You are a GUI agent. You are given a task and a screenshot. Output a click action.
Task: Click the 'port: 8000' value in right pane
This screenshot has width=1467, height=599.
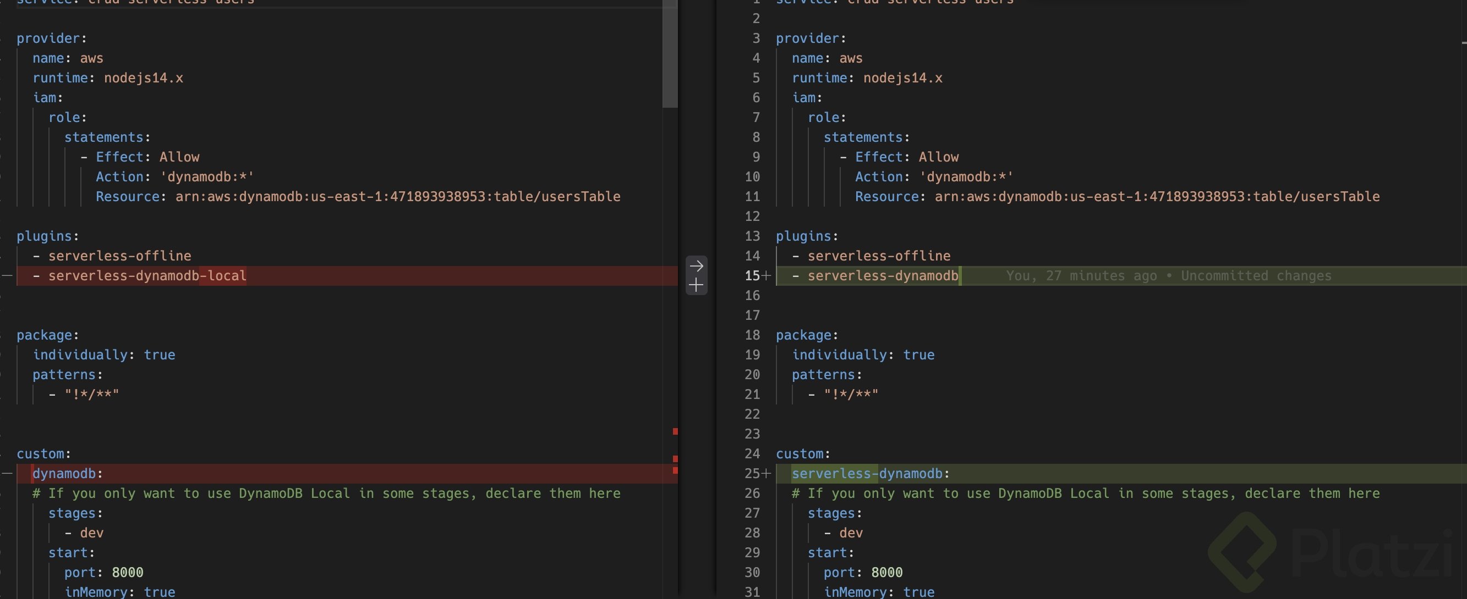(x=886, y=572)
